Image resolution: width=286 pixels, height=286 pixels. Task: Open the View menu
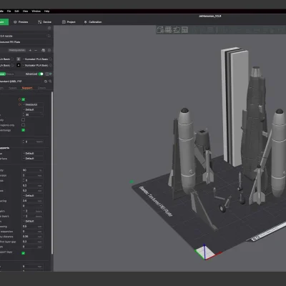25,11
